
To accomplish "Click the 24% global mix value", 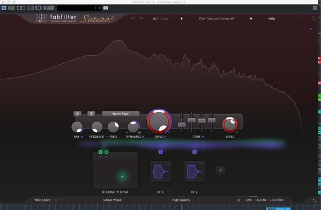I will pos(249,200).
